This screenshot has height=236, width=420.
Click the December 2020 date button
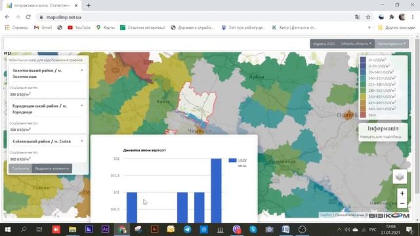pos(324,44)
